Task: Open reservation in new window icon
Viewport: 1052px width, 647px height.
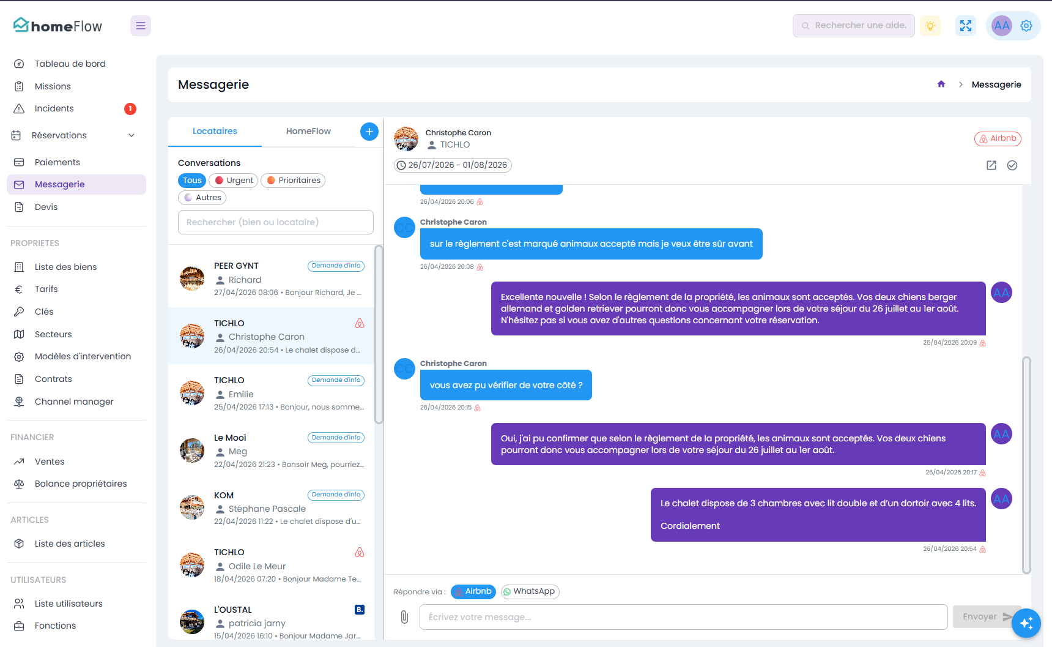Action: (991, 165)
